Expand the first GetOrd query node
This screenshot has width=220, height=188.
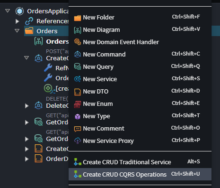(x=26, y=122)
